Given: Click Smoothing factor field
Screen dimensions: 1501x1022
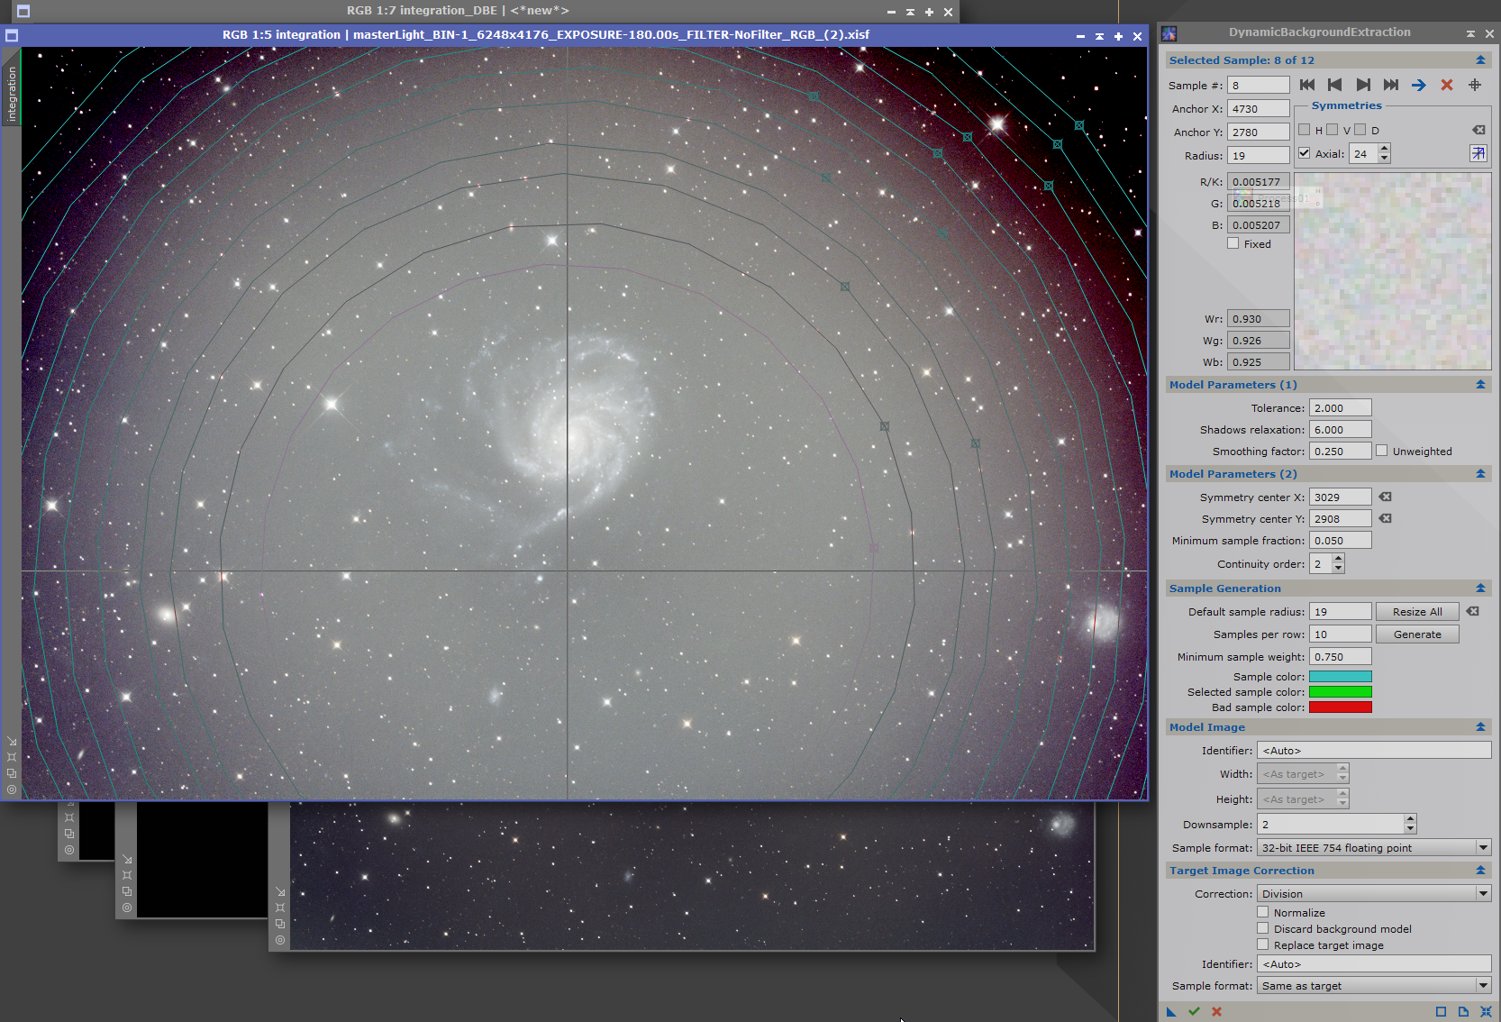Looking at the screenshot, I should click(x=1340, y=452).
